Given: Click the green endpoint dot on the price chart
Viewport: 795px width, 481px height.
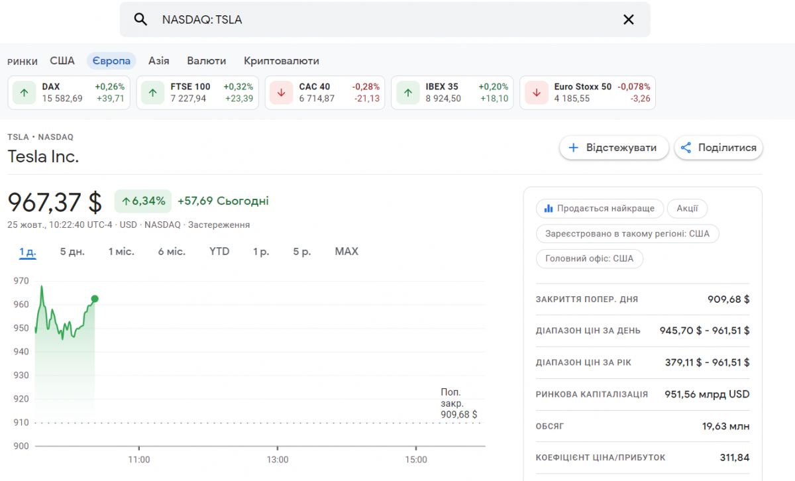Looking at the screenshot, I should click(95, 299).
